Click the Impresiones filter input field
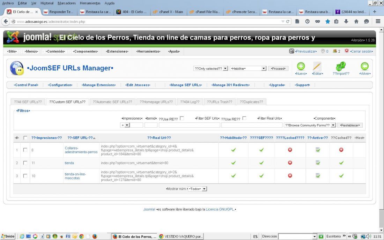 point(136,125)
